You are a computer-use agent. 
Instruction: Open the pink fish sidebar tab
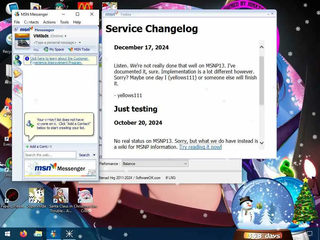[18, 89]
